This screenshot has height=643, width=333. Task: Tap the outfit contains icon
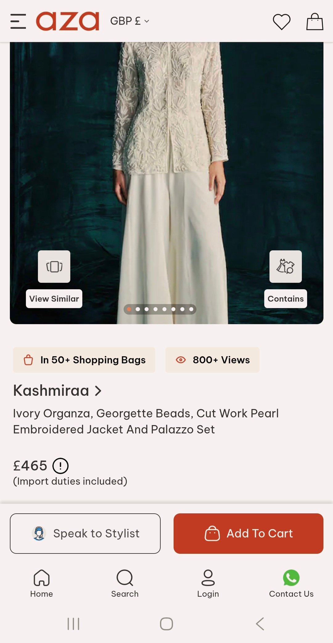tap(286, 266)
